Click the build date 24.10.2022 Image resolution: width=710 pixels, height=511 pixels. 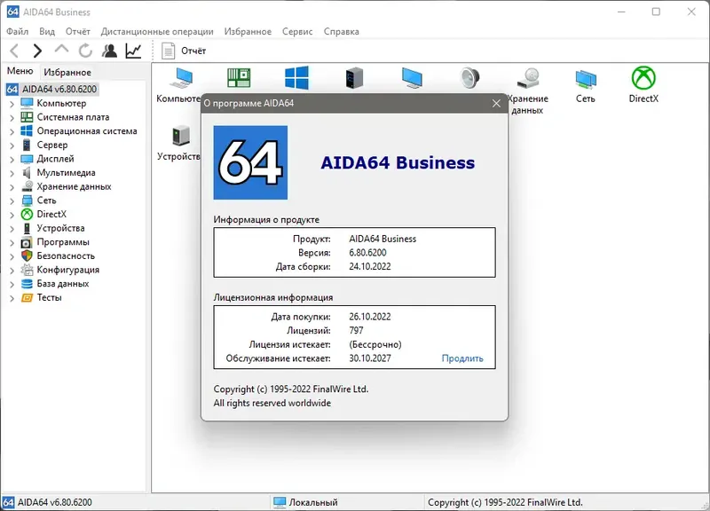point(370,266)
